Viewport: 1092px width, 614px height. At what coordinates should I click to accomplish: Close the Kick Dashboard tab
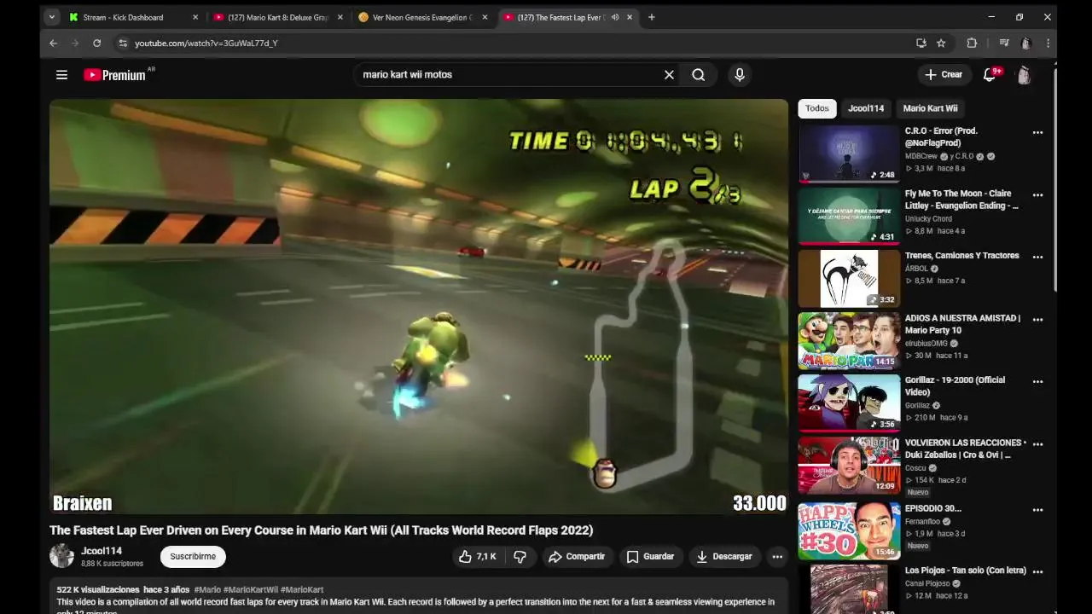[x=195, y=17]
